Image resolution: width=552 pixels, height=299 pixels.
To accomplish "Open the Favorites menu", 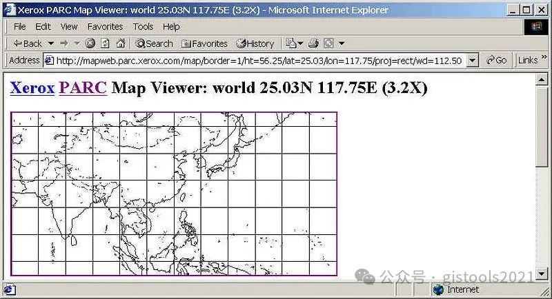I will point(106,27).
